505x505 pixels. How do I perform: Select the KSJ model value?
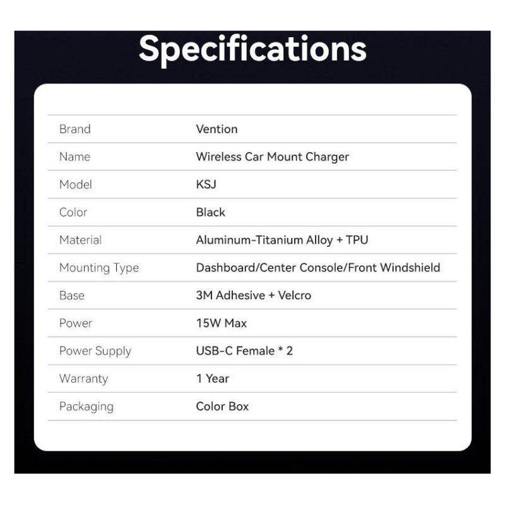click(x=206, y=184)
